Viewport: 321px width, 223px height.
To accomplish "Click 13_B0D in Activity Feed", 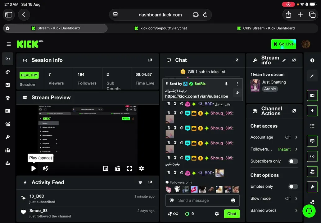I will click(x=37, y=196).
